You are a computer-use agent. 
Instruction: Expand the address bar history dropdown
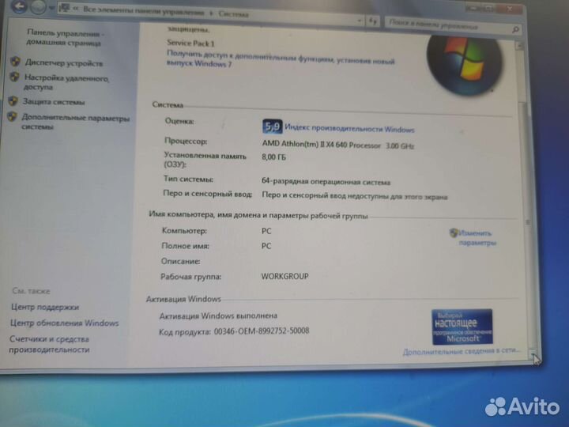[x=360, y=21]
